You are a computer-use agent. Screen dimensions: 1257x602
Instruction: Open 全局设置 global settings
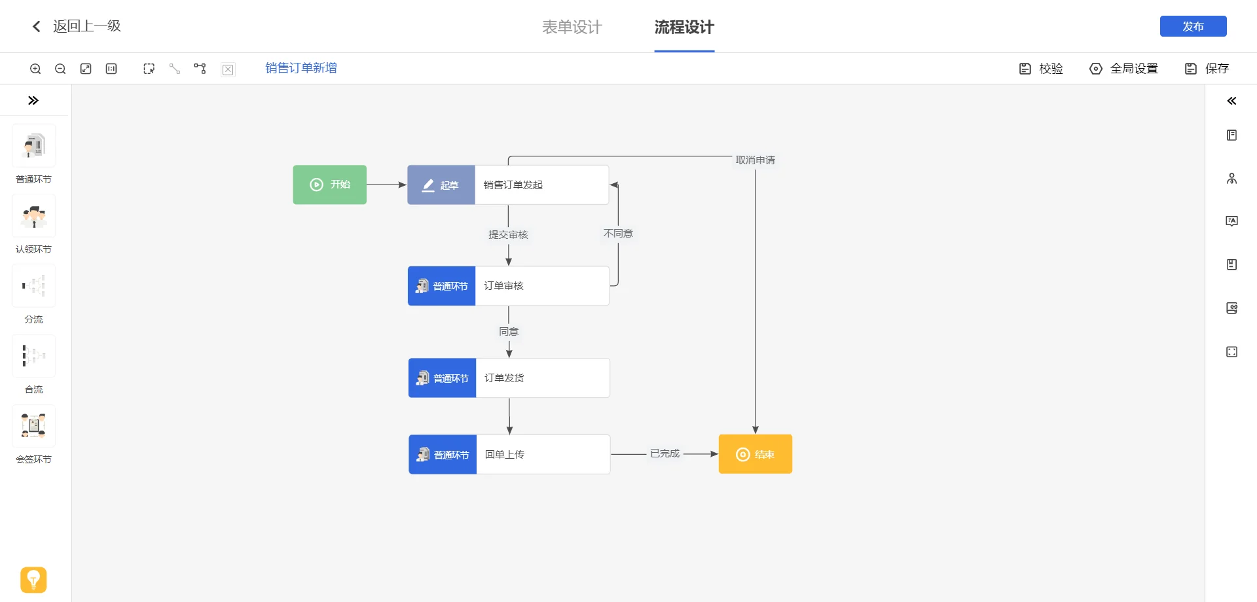click(1123, 69)
